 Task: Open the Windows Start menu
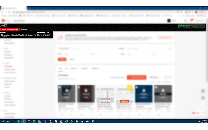tap(3, 121)
